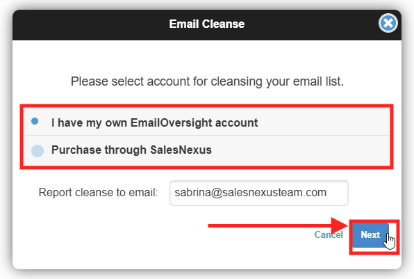Click Cancel to dismiss the cleanse
Screen dimensions: 414x279
329,234
